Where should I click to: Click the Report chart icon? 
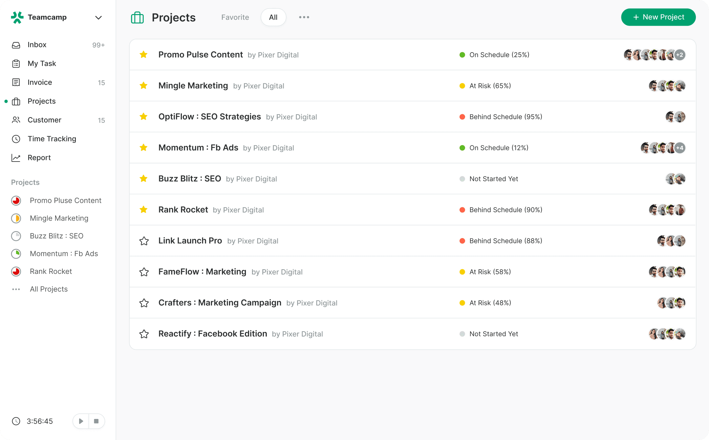[16, 158]
